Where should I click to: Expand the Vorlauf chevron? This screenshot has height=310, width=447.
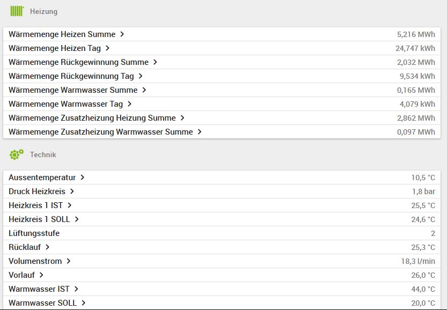(41, 275)
